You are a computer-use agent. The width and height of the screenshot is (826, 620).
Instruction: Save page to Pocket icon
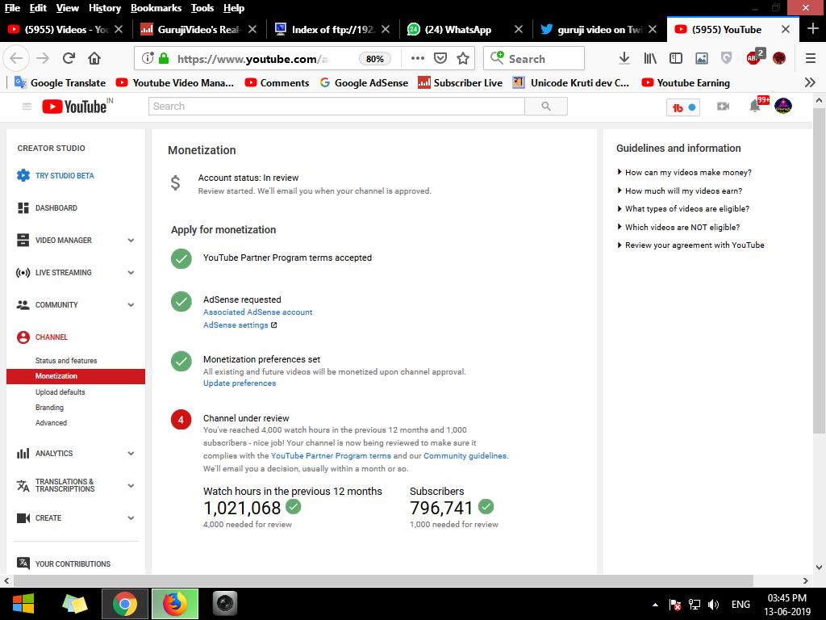tap(440, 58)
